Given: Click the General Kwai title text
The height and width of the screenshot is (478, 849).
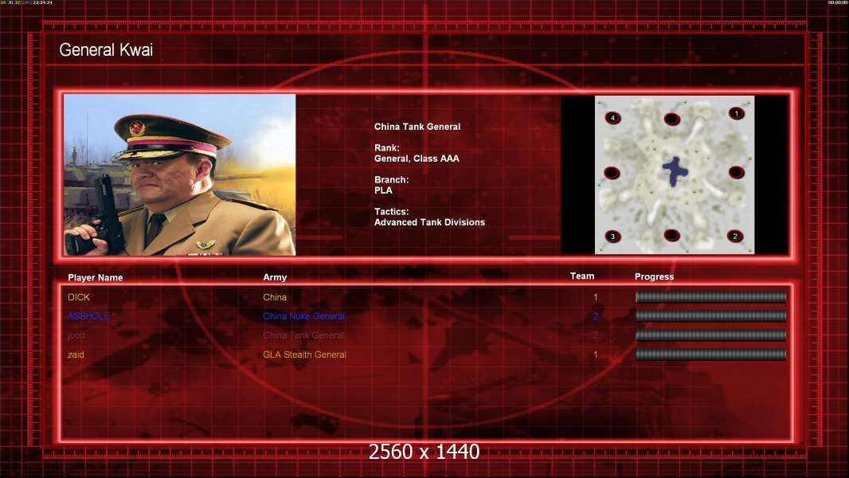Looking at the screenshot, I should coord(106,50).
